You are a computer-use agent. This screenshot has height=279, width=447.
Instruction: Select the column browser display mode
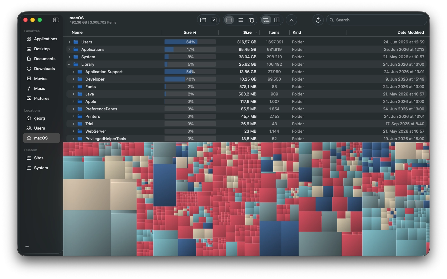coord(277,20)
